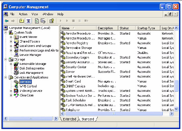
Task: Click the WMI Control icon
Action: pos(16,86)
